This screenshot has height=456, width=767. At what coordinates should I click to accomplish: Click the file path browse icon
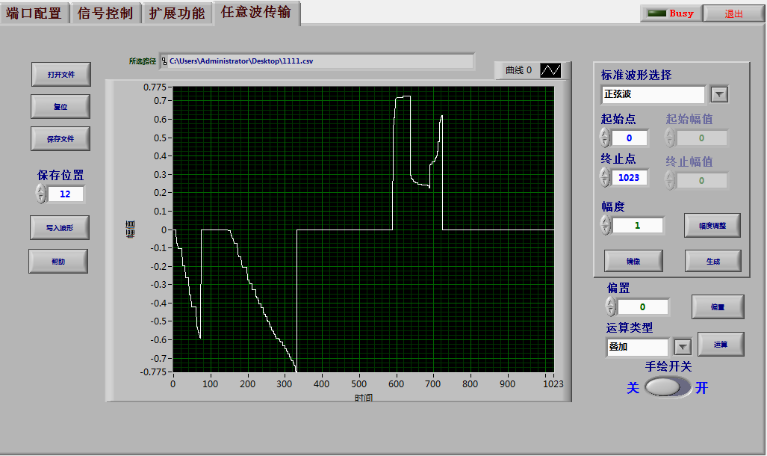[x=164, y=61]
